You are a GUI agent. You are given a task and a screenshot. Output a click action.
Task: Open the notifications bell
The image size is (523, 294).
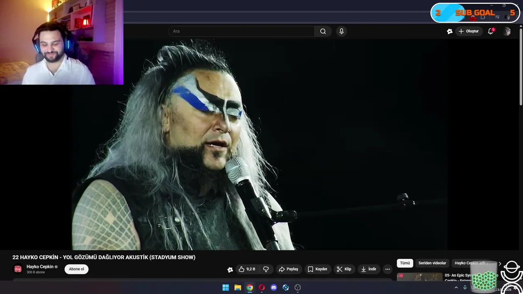coord(491,31)
